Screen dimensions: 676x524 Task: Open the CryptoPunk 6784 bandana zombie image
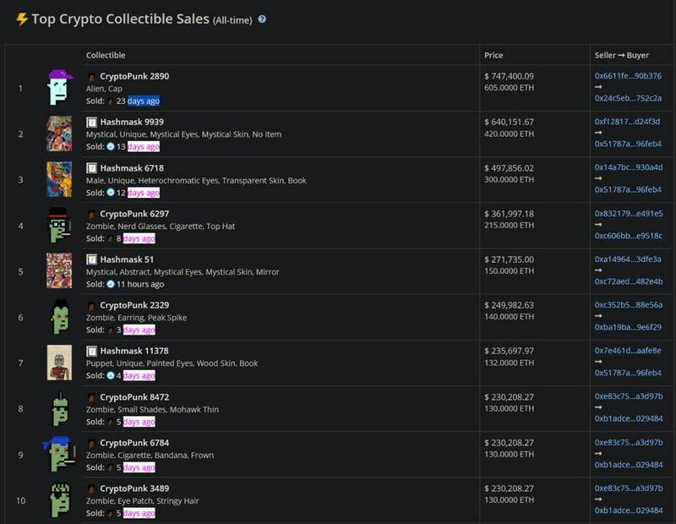[x=59, y=455]
